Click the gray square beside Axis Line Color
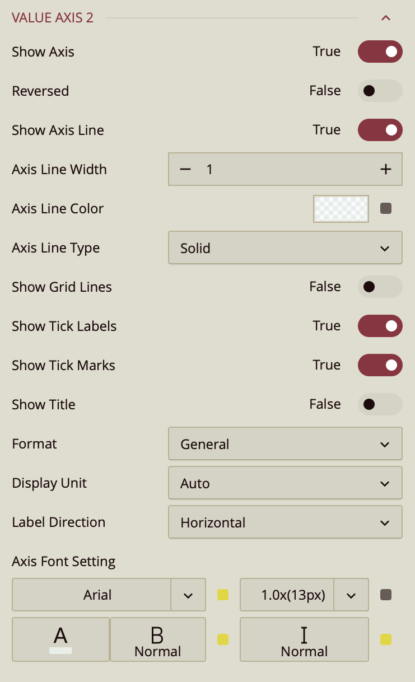Viewport: 415px width, 682px height. (386, 208)
